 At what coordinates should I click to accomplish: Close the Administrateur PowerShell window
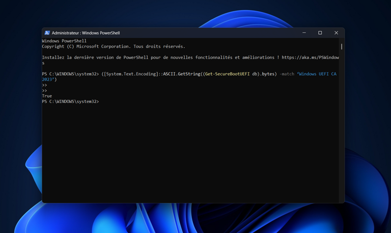coord(336,33)
